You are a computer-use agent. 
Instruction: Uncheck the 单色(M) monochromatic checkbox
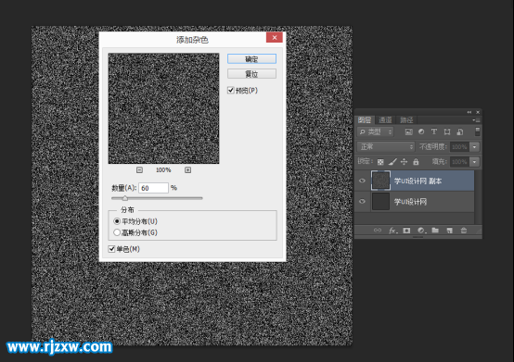(x=111, y=249)
